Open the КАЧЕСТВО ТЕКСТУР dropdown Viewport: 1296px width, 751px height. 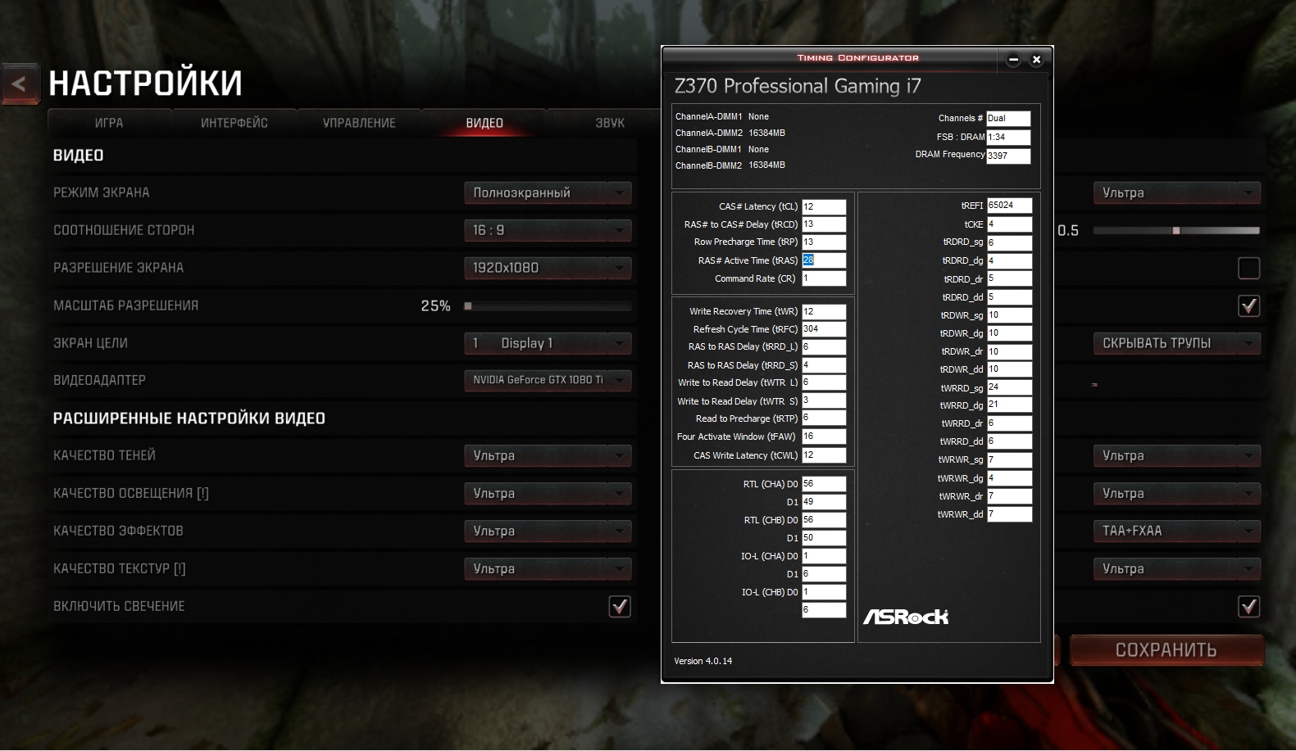click(548, 568)
